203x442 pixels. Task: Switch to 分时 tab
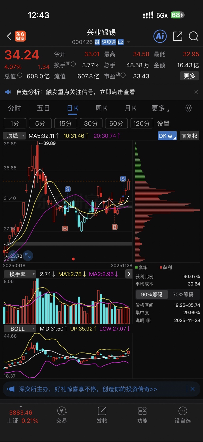click(x=15, y=108)
